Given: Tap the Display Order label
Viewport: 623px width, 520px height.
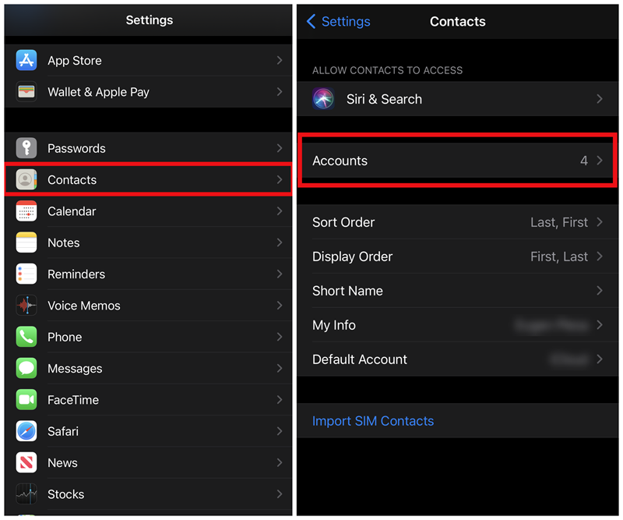Looking at the screenshot, I should 353,256.
